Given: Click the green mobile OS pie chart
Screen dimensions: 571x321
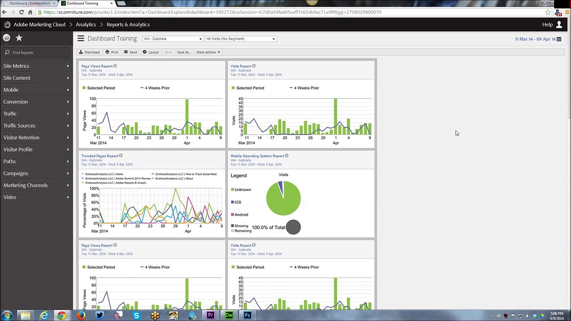Looking at the screenshot, I should [283, 198].
